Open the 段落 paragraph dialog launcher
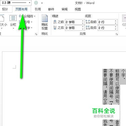126x126 pixels. [117, 34]
